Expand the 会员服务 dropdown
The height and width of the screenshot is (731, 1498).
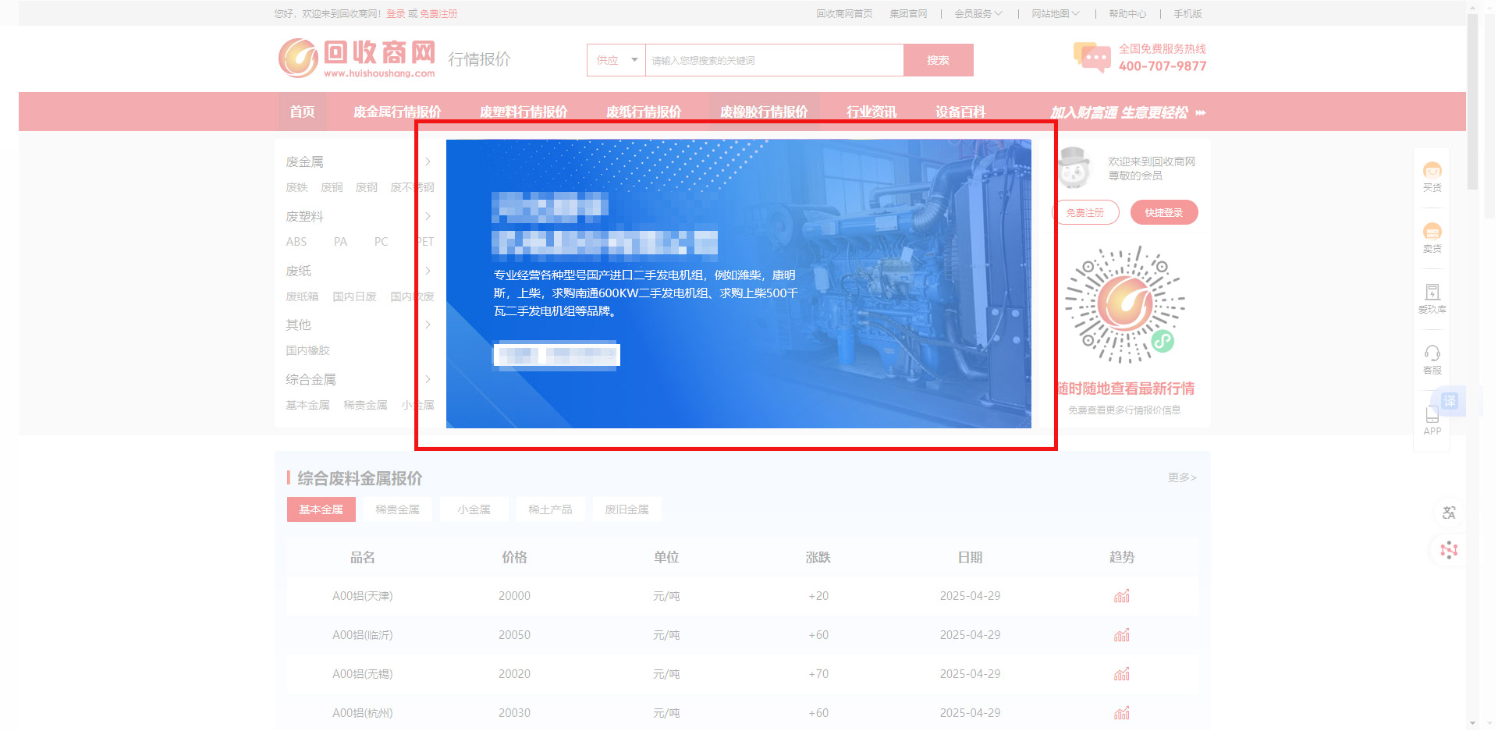(x=978, y=13)
